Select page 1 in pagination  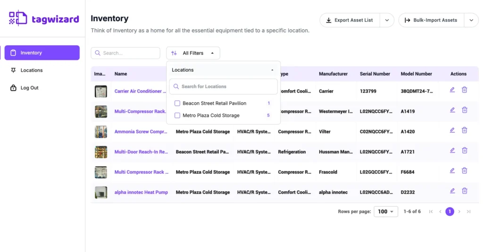[450, 211]
